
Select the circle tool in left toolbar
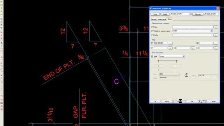coord(1,5)
